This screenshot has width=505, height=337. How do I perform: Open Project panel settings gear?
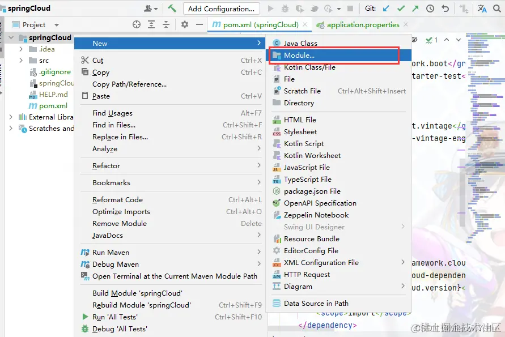185,24
